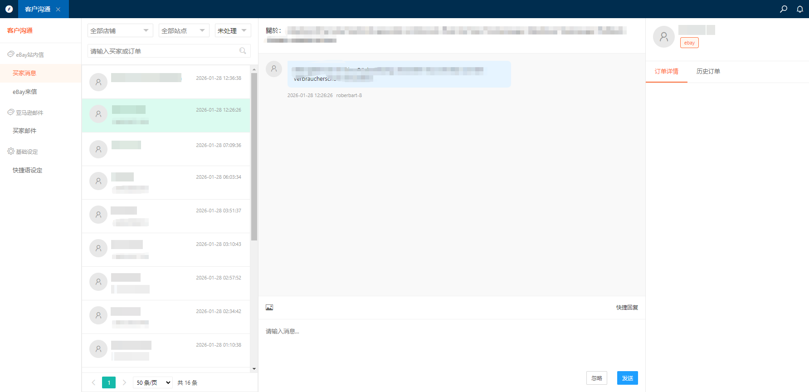Switch to the 历史订单 tab

[x=708, y=71]
